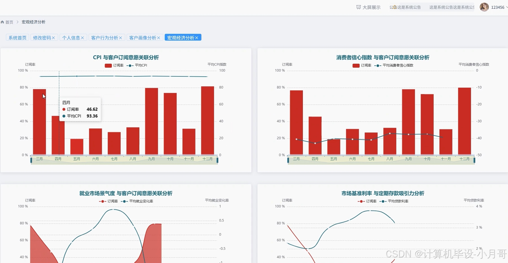This screenshot has height=263, width=508.
Task: Switch to the 客户行为分析 tab
Action: (x=105, y=38)
